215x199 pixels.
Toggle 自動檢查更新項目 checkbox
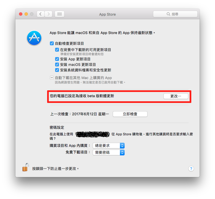[x=52, y=43]
